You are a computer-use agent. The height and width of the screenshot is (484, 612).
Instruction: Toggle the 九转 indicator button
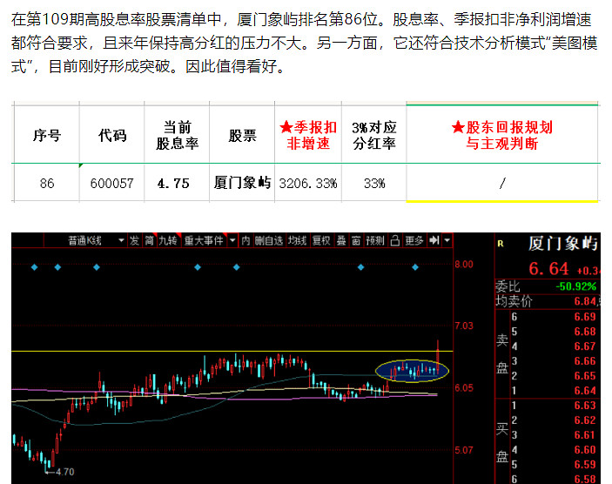coord(168,241)
